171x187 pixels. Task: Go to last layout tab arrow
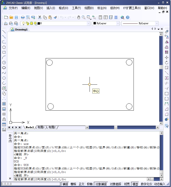coord(20,127)
